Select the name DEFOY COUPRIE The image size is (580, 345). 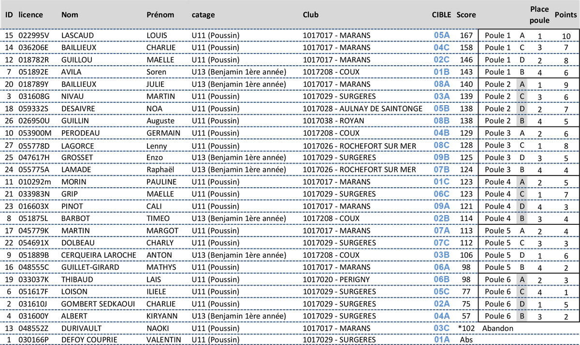coord(90,340)
